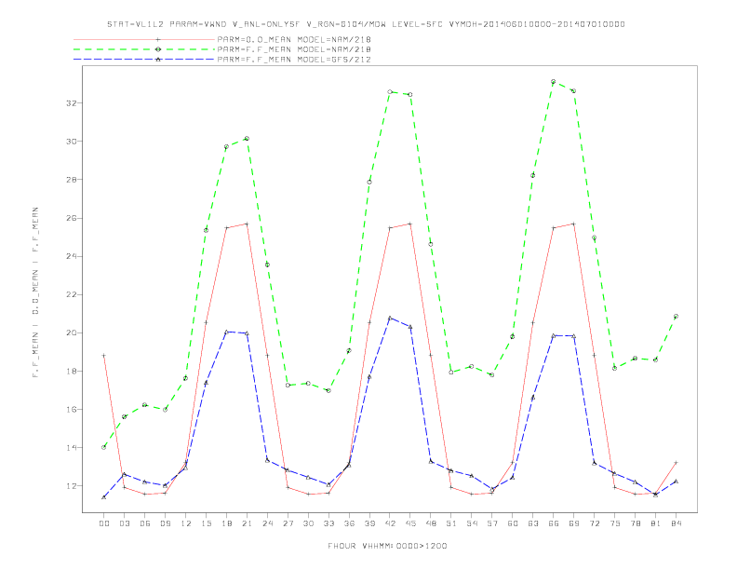Click red plus data point at hour 00
The image size is (737, 570).
(x=104, y=356)
